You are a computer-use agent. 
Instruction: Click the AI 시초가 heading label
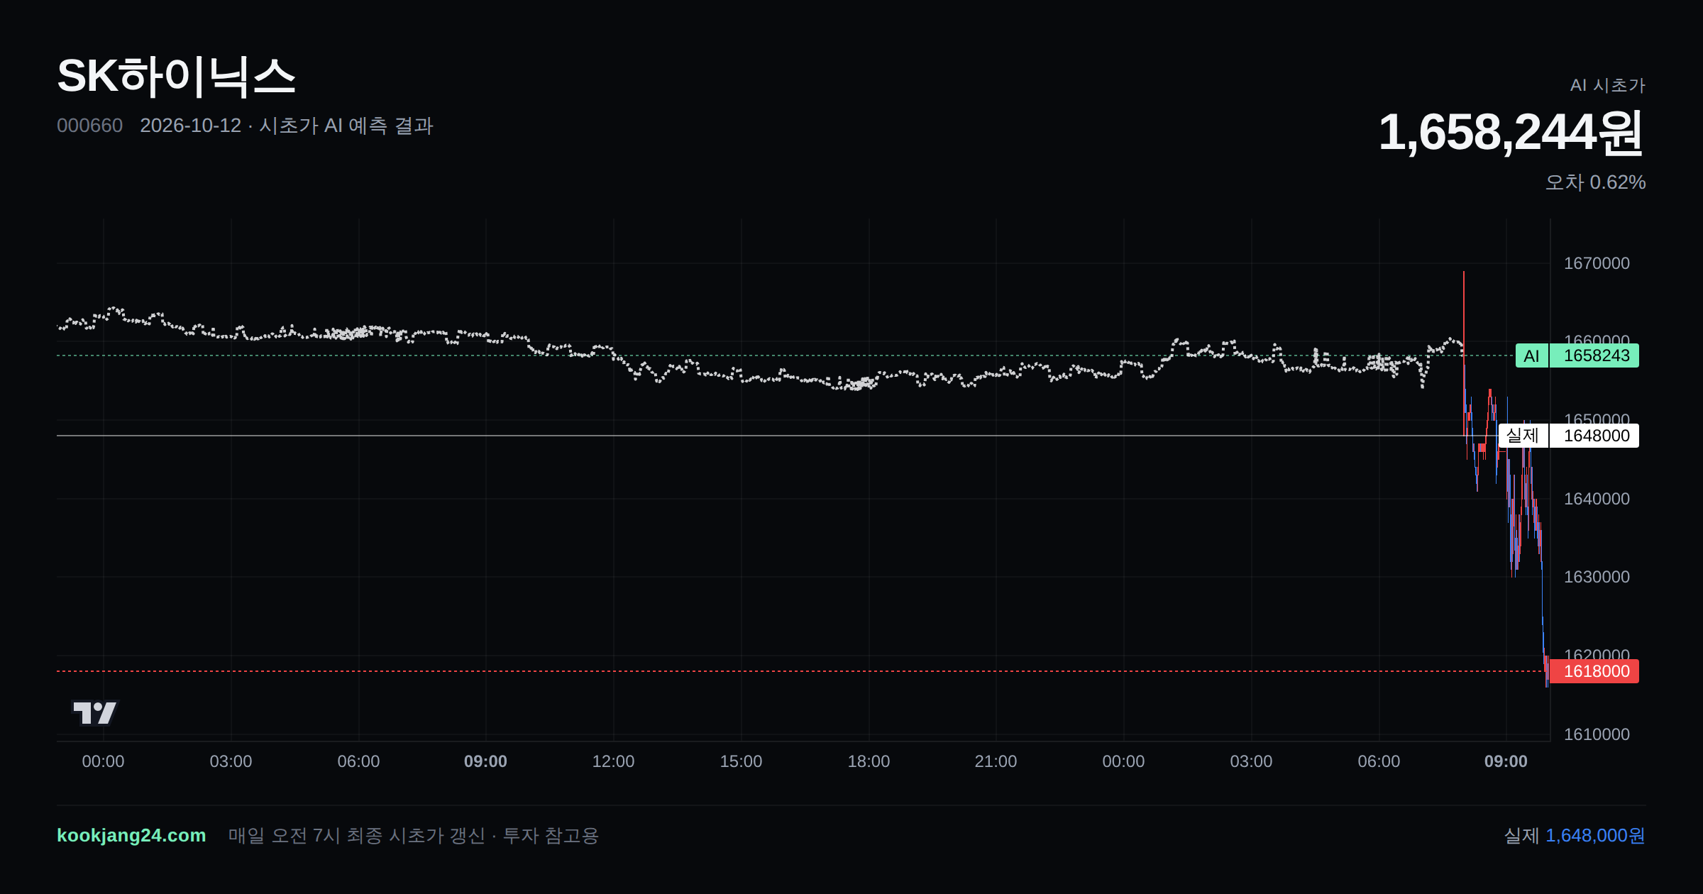pyautogui.click(x=1607, y=85)
